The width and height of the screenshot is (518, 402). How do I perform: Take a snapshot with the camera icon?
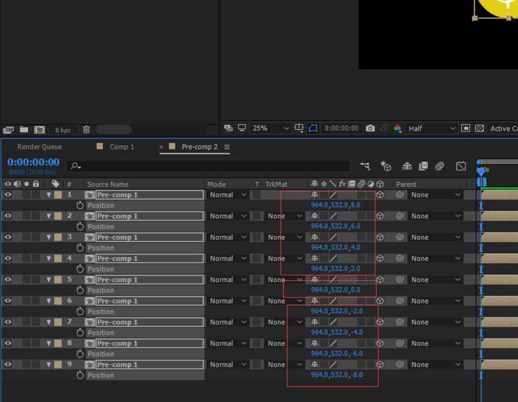click(370, 128)
